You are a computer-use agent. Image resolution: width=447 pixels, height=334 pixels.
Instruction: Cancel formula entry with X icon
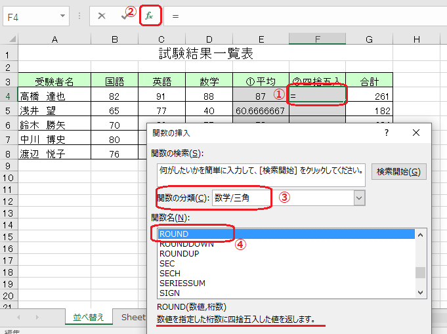[x=102, y=16]
